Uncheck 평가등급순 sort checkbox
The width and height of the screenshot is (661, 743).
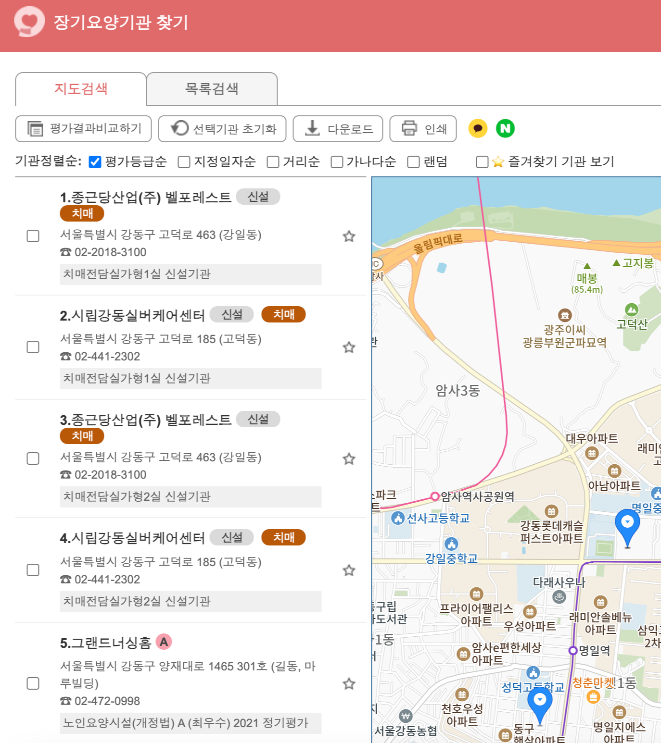point(95,162)
